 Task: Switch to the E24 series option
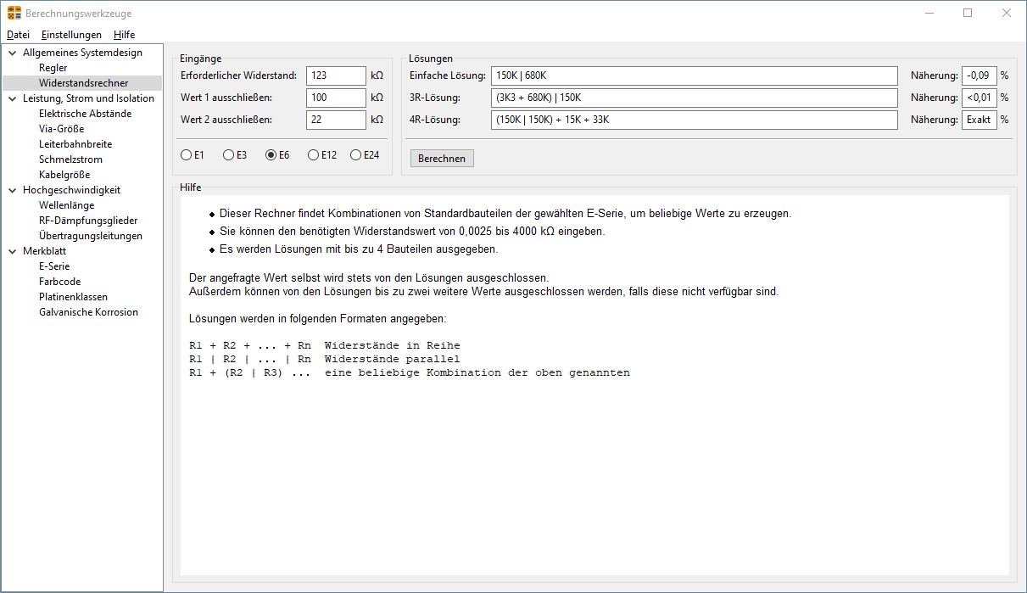pos(355,155)
